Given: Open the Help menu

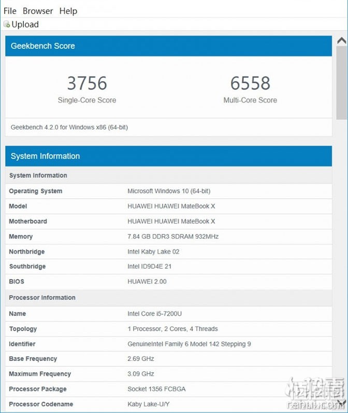Looking at the screenshot, I should point(68,11).
